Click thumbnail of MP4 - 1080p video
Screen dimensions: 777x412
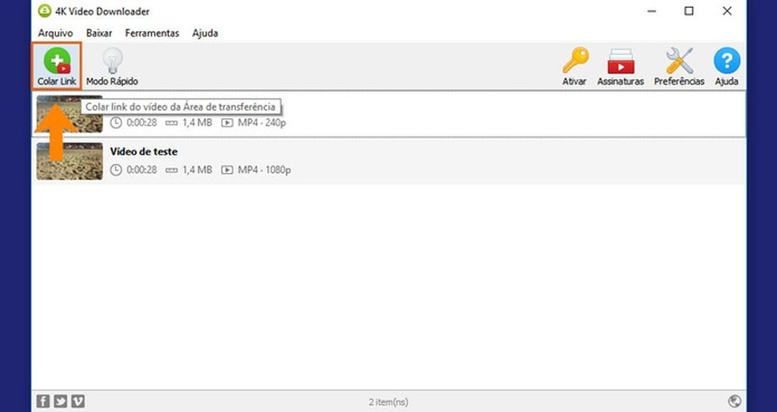coord(69,162)
